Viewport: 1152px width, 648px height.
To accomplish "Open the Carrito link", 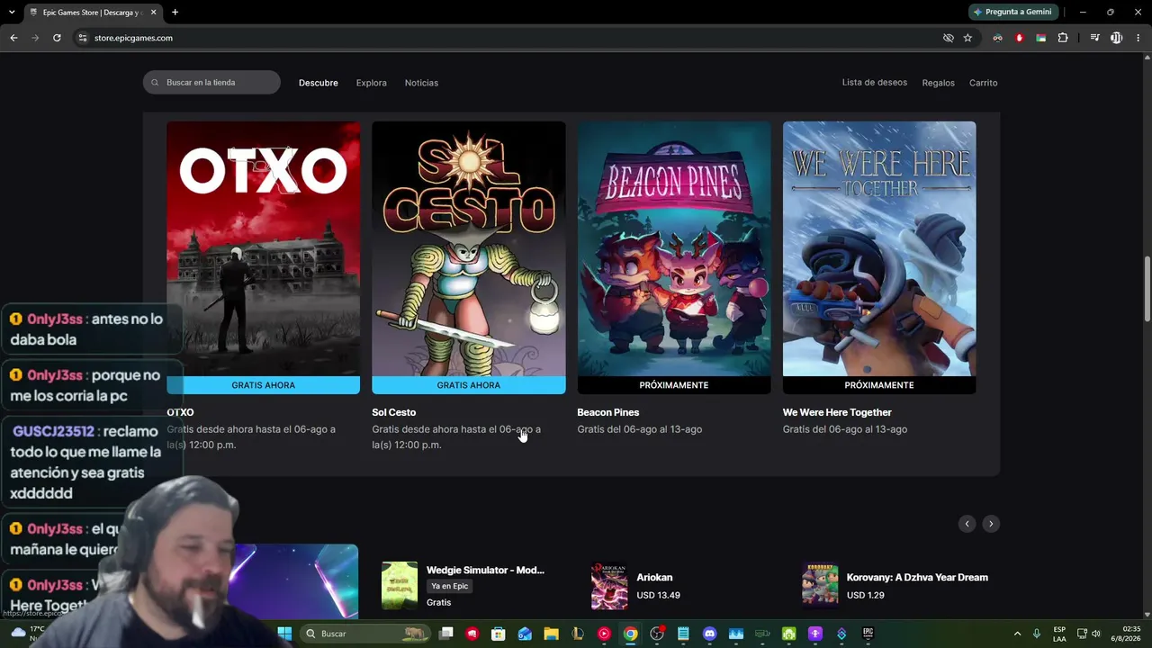I will (983, 83).
